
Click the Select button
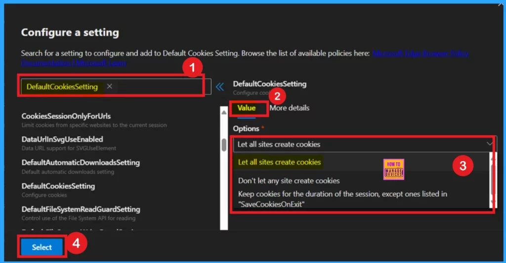click(42, 247)
